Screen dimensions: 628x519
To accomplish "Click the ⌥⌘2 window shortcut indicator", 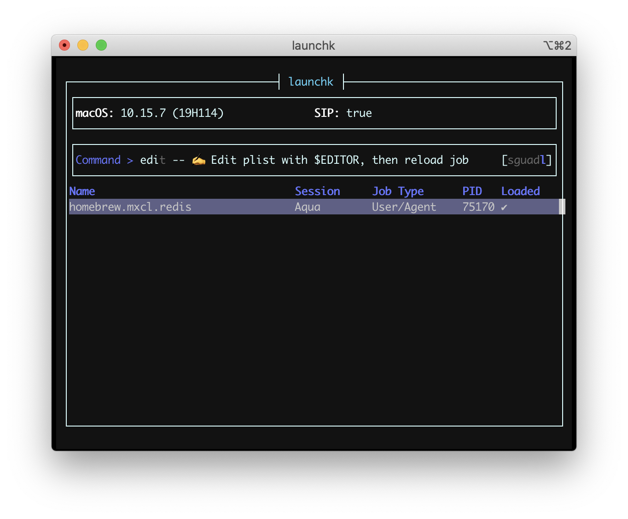I will coord(557,46).
